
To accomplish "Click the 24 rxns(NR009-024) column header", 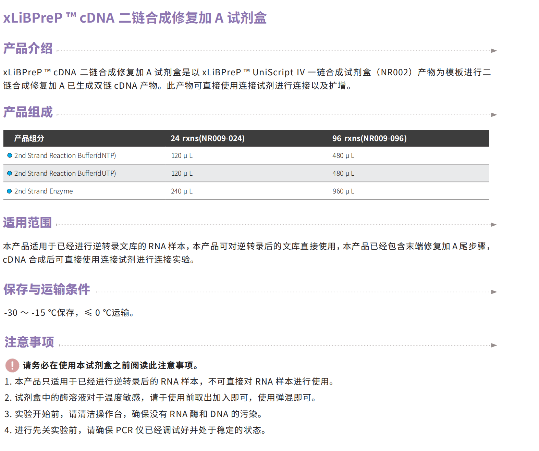I will [208, 138].
